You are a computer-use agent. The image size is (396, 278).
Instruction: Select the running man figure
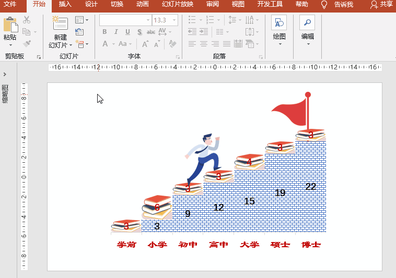(203, 159)
